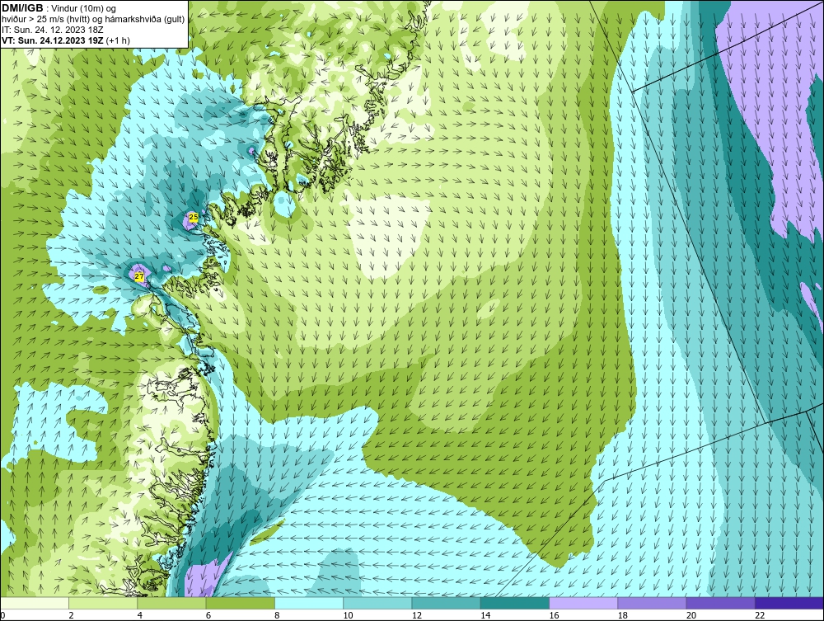Image resolution: width=824 pixels, height=621 pixels.
Task: Click the 'IT: Sun. 24. 12. 2023 18Z' line
Action: click(x=53, y=30)
